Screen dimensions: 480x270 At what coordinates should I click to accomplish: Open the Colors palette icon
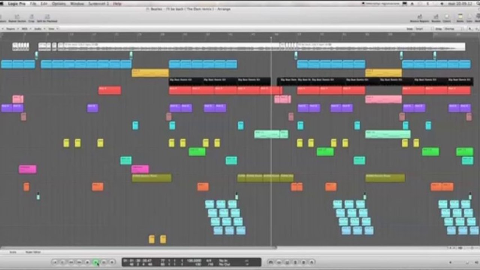tap(447, 18)
